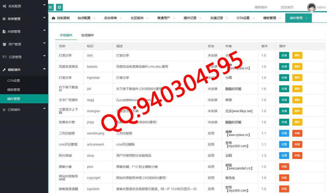The width and height of the screenshot is (327, 193).
Task: Click the globe icon in top bar
Action: pos(59,7)
